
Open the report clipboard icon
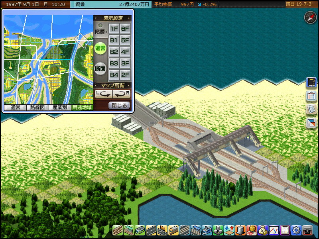pyautogui.click(x=285, y=230)
